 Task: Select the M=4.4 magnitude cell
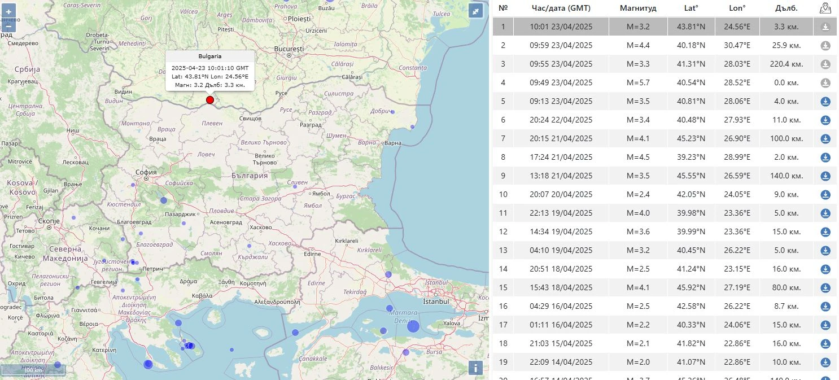click(638, 46)
